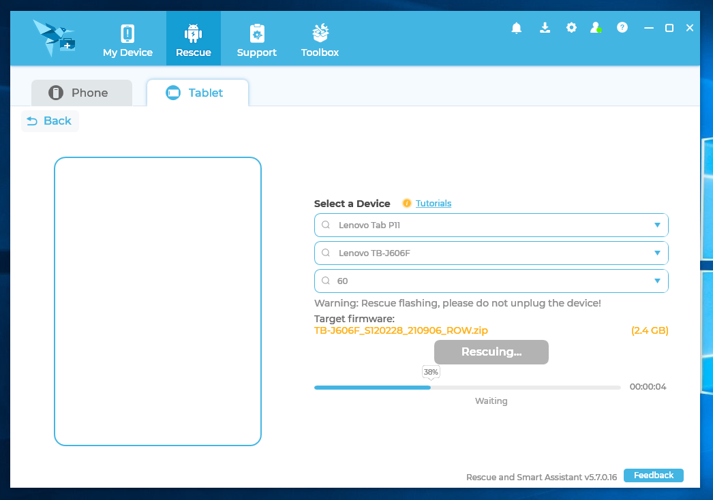Click the target firmware zip filename

click(401, 330)
